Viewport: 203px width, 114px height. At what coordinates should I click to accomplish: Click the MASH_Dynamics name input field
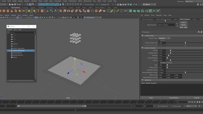pos(166,25)
